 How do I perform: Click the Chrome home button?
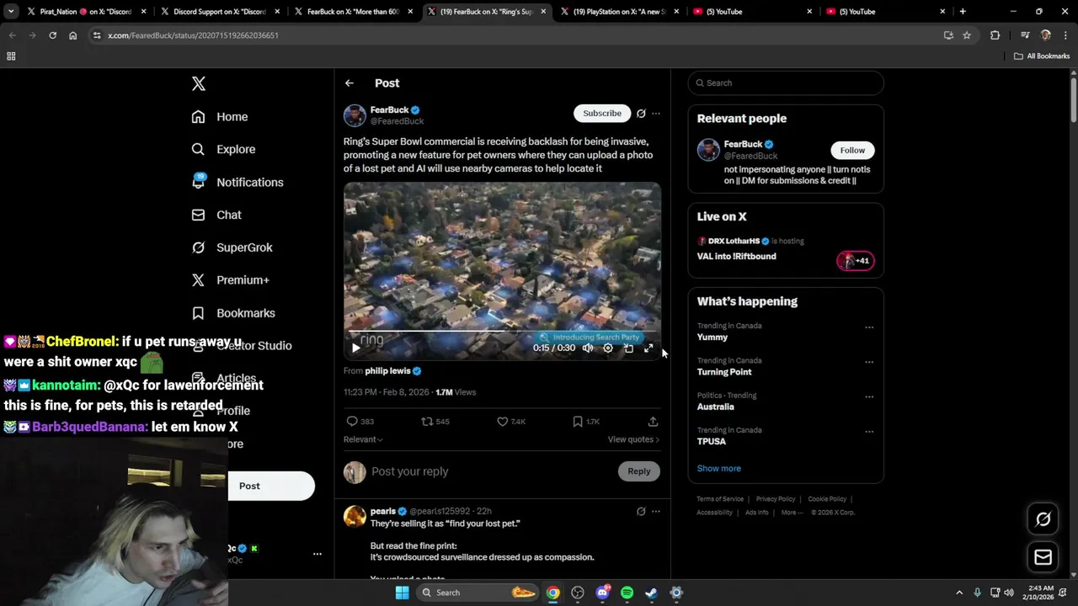point(72,35)
